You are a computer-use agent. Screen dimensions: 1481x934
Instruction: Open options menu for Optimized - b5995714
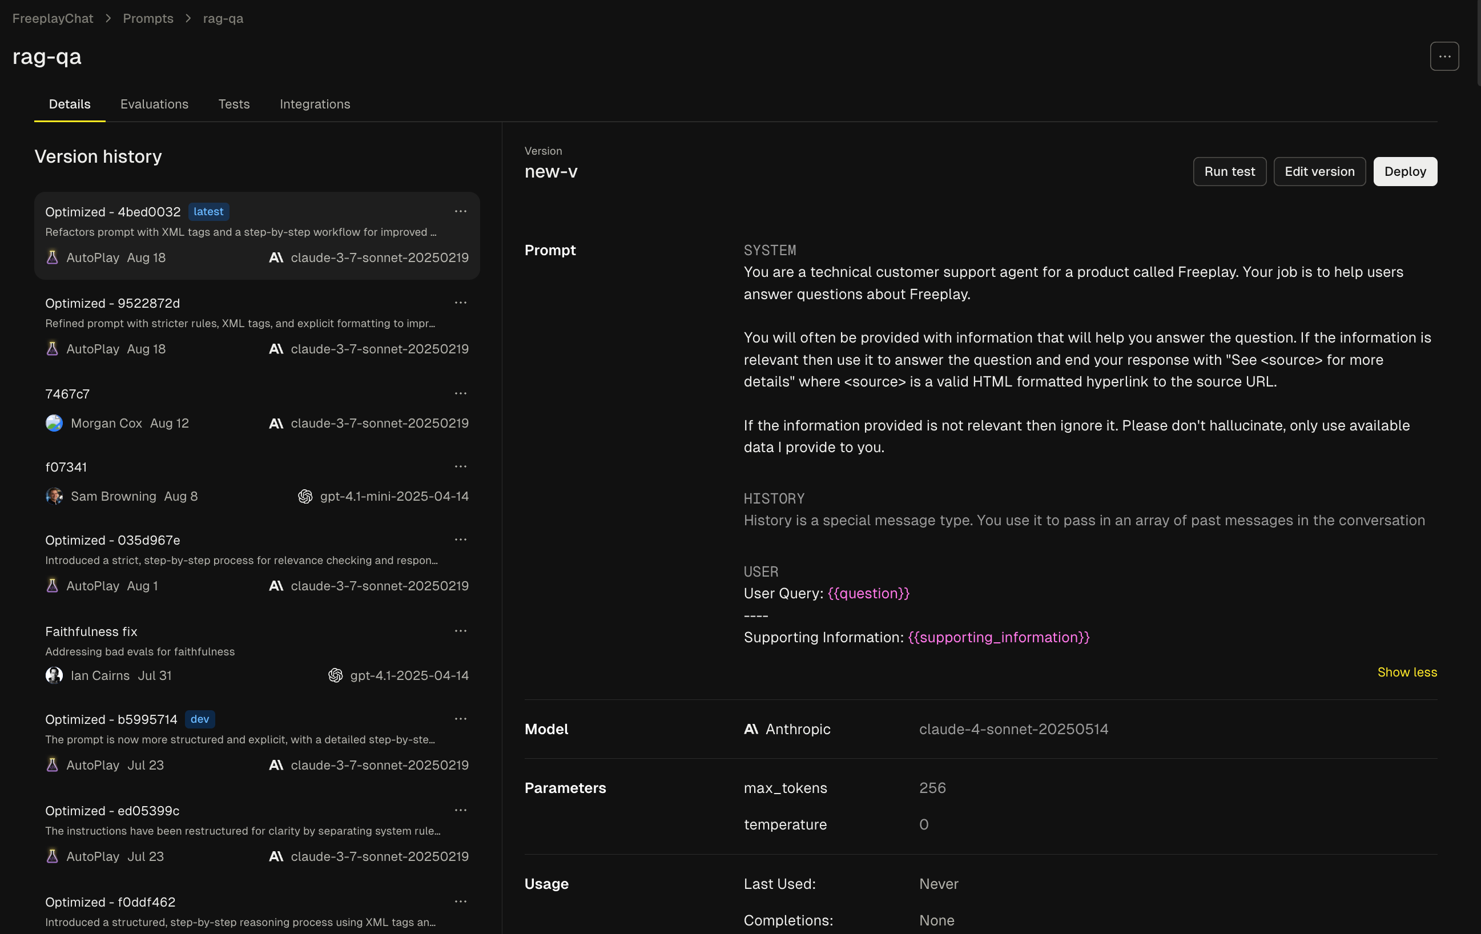pyautogui.click(x=460, y=719)
